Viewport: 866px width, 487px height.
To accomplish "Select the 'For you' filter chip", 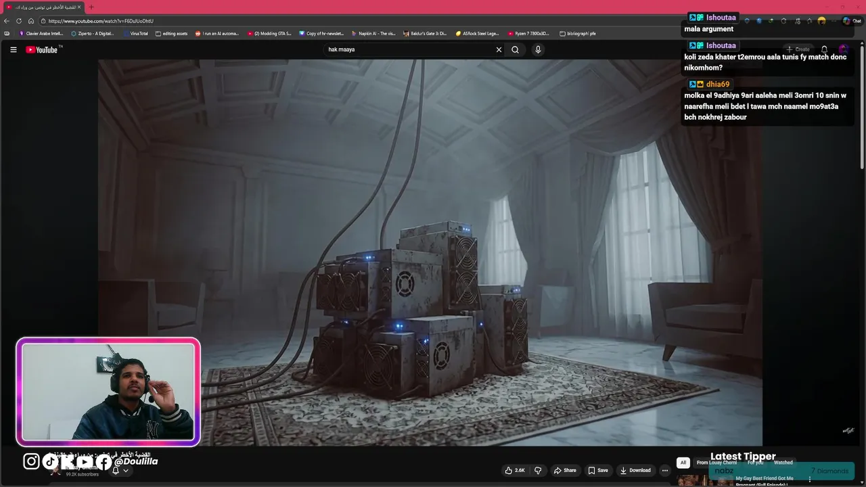I will tap(755, 463).
